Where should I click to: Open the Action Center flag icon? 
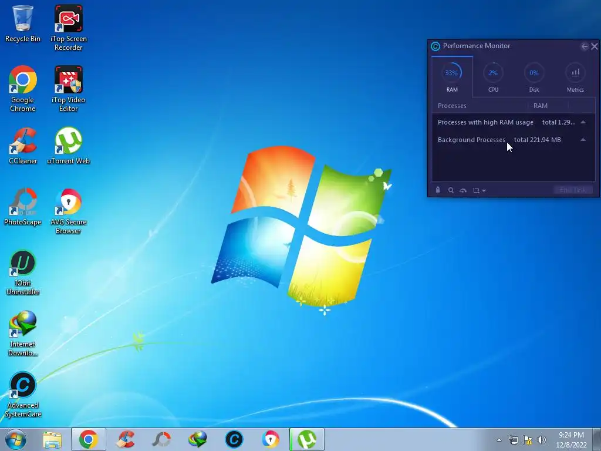pos(528,440)
